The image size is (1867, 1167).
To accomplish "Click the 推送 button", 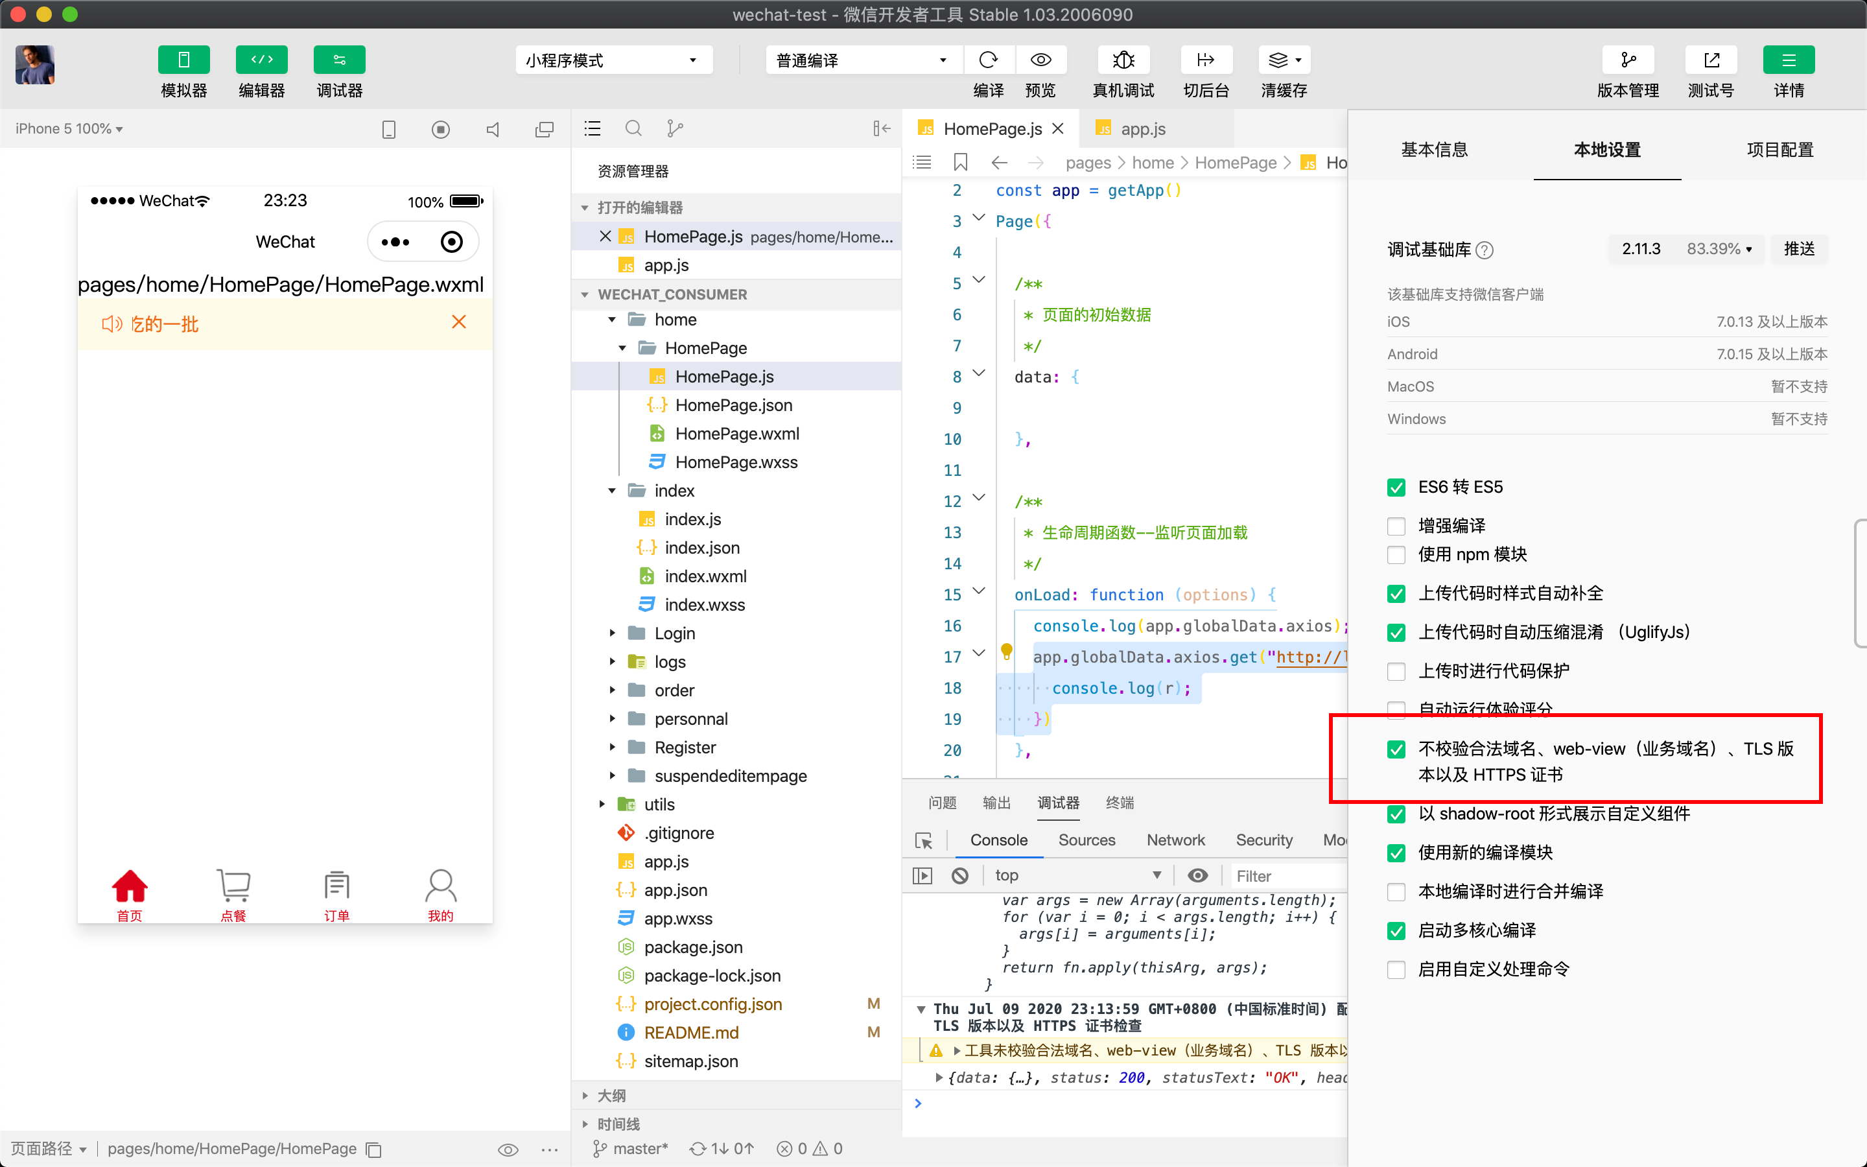I will 1798,250.
